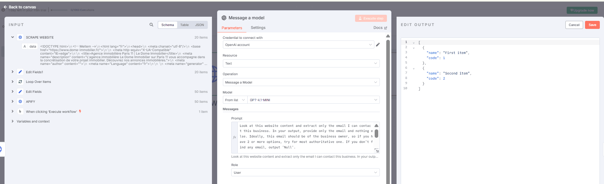Save the edited output
The height and width of the screenshot is (184, 604).
tap(592, 25)
